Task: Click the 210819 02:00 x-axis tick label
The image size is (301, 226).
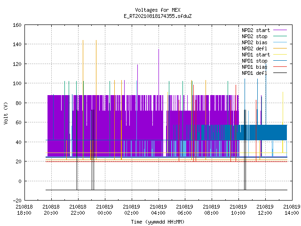Action: point(131,210)
